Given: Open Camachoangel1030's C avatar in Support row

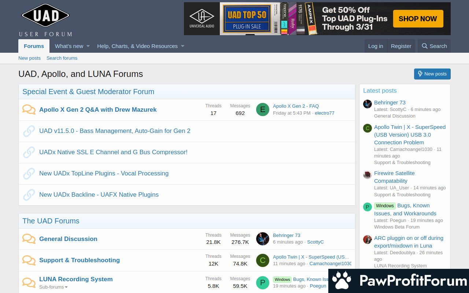Looking at the screenshot, I should coord(263,260).
